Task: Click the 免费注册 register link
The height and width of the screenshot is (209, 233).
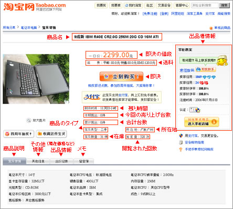Action: [150, 14]
